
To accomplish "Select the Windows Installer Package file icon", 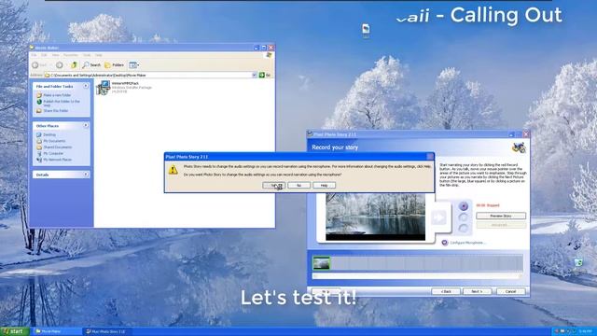I will [x=104, y=88].
